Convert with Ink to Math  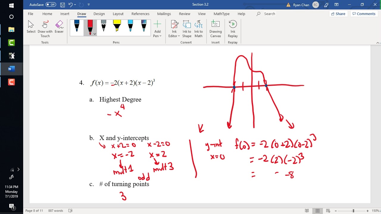pyautogui.click(x=199, y=29)
